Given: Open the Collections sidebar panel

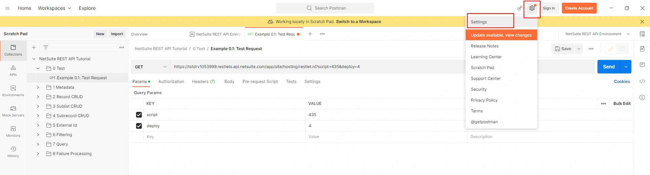Looking at the screenshot, I should coord(13,50).
